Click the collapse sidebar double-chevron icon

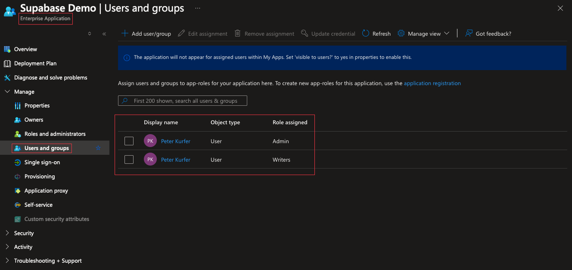[x=104, y=34]
